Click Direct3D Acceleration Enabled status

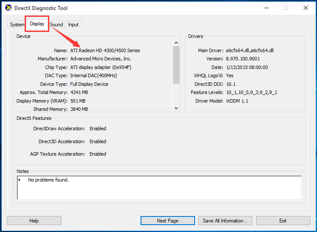(x=98, y=141)
